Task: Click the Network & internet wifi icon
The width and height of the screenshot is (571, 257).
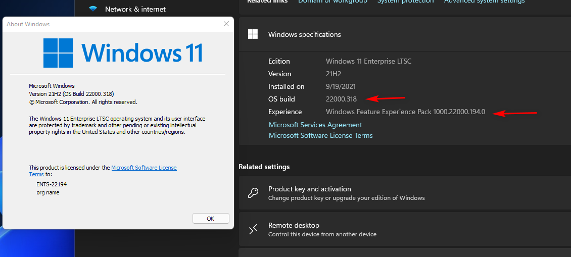Action: pyautogui.click(x=93, y=9)
